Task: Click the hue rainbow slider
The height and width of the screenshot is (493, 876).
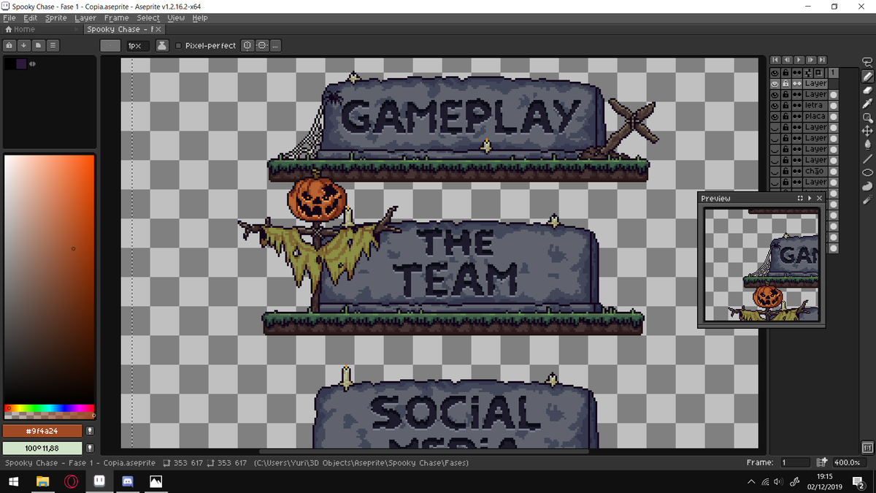Action: pos(50,408)
